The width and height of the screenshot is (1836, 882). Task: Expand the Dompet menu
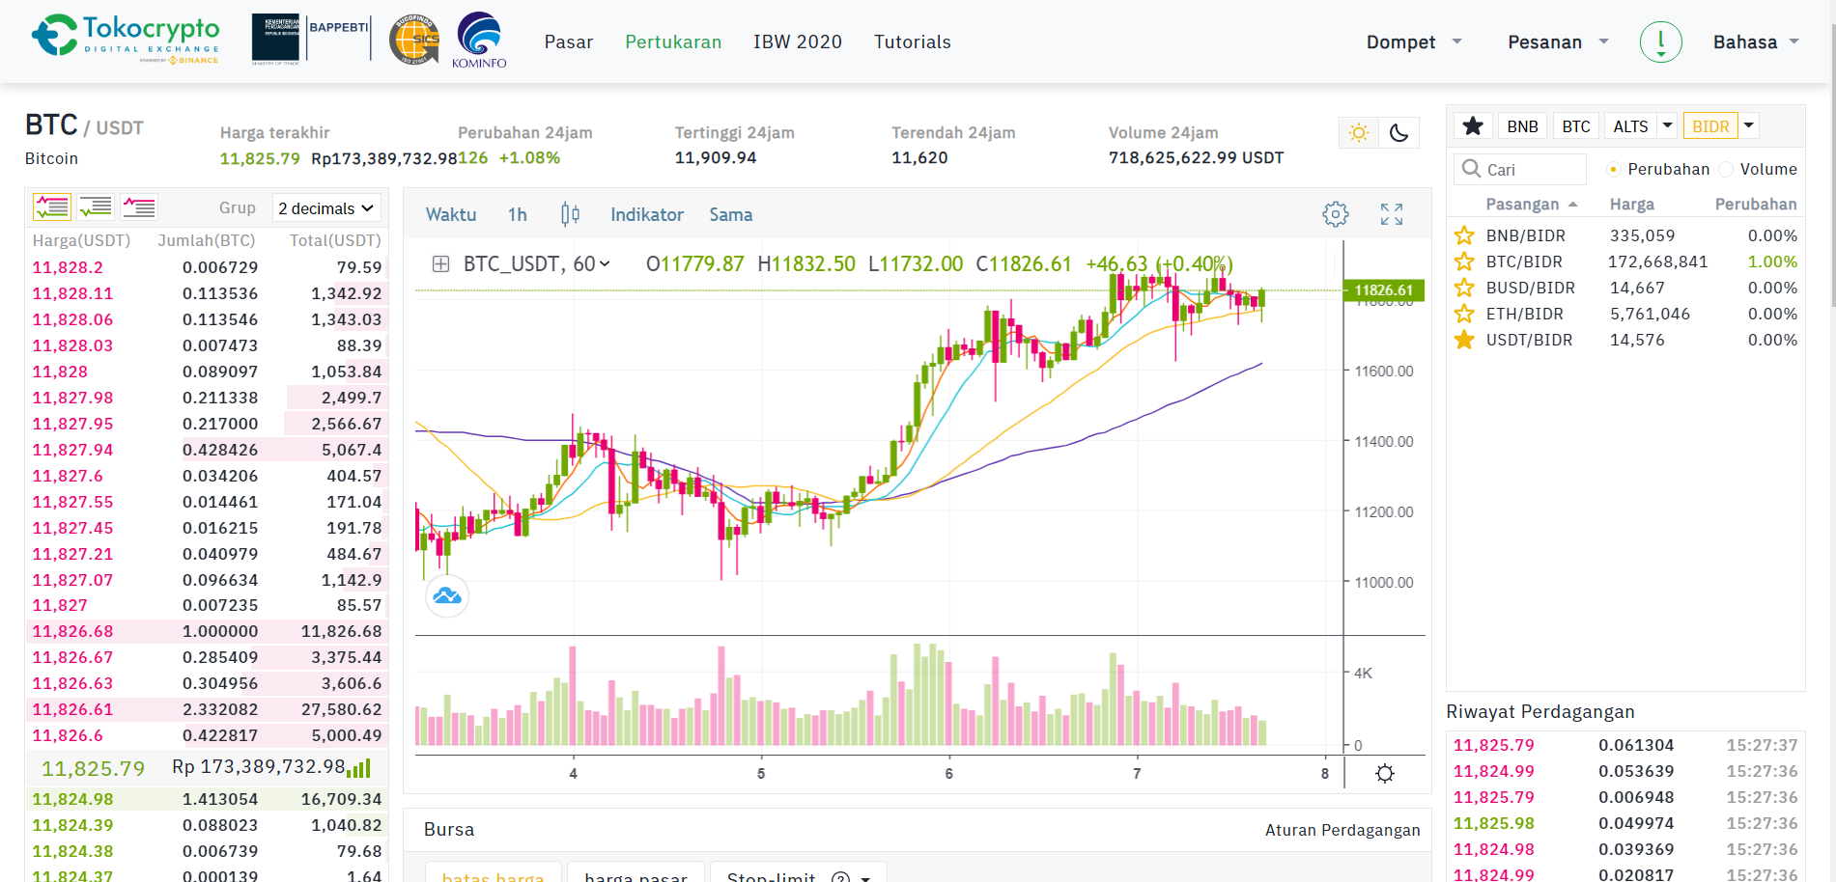[x=1413, y=42]
